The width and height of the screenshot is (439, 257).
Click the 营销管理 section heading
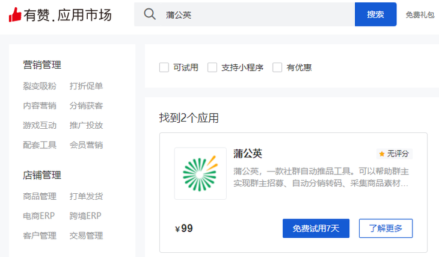tap(42, 65)
